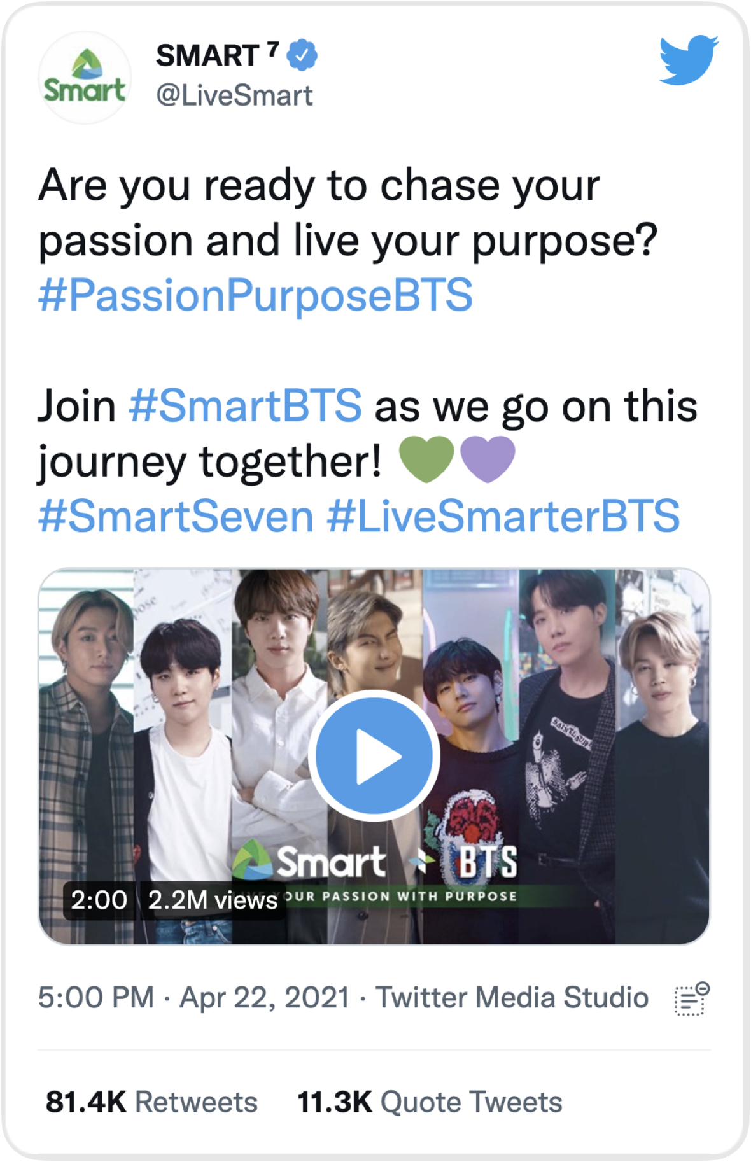The height and width of the screenshot is (1162, 751).
Task: Click the 2.2M views label
Action: pyautogui.click(x=212, y=900)
